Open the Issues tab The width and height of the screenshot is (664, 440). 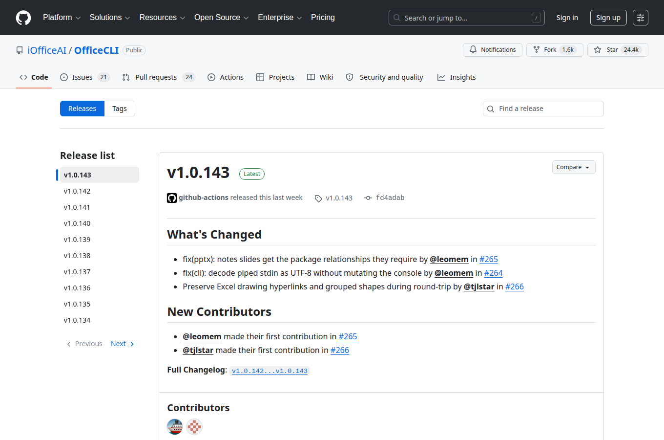tap(84, 77)
